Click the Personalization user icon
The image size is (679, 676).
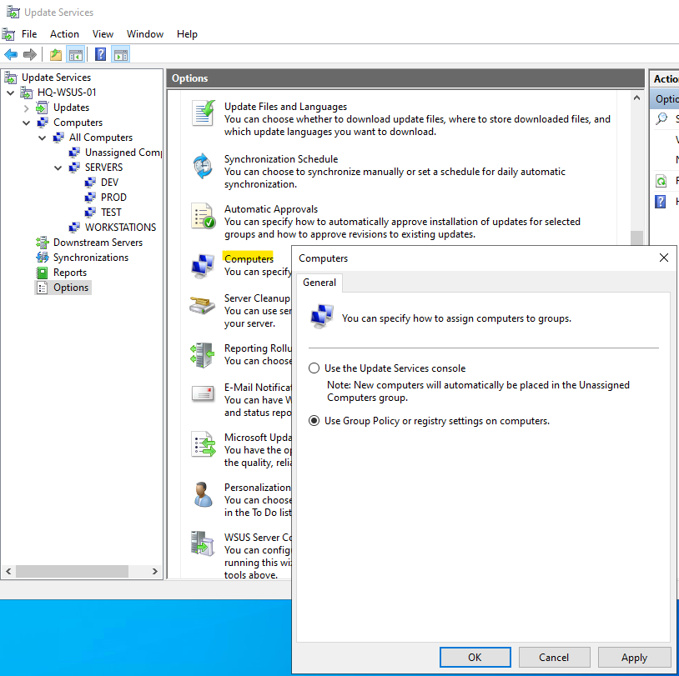[204, 493]
